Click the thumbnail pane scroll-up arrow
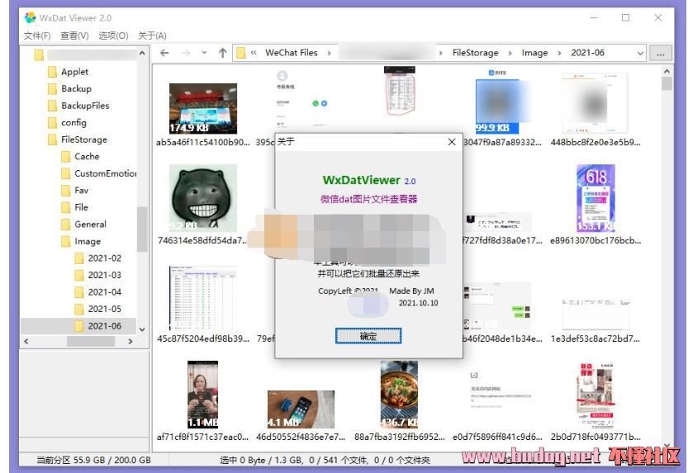This screenshot has width=688, height=473. (x=667, y=71)
